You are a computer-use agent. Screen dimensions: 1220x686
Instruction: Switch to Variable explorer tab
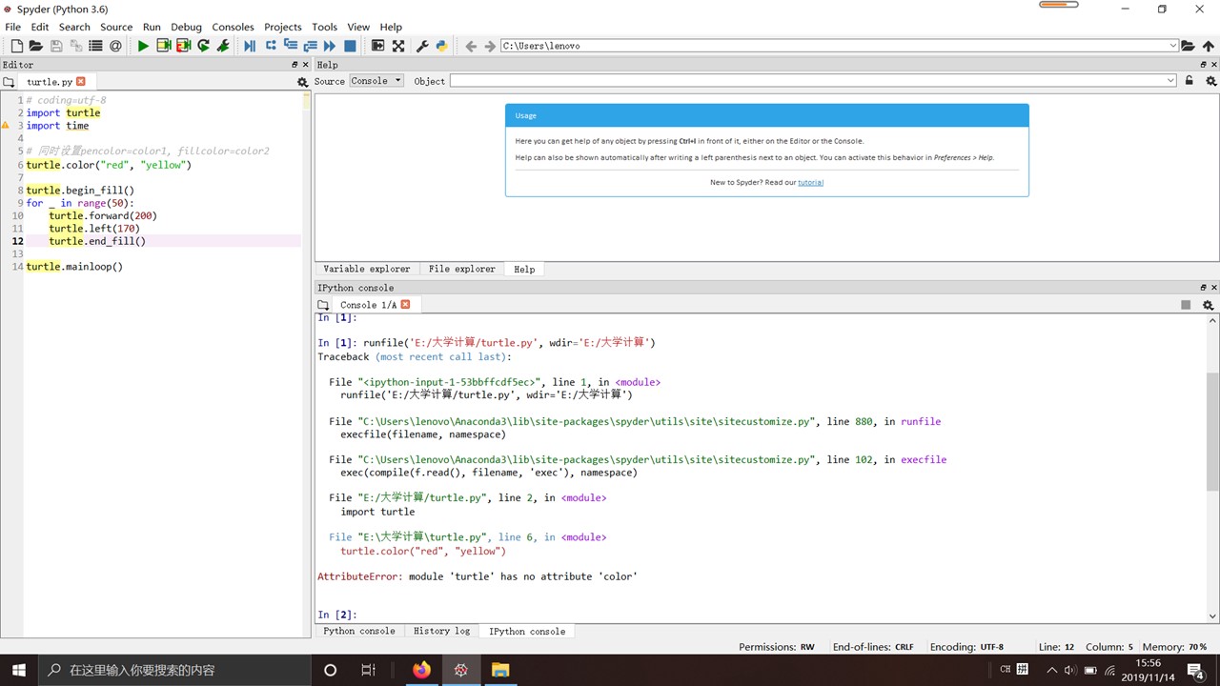tap(367, 269)
